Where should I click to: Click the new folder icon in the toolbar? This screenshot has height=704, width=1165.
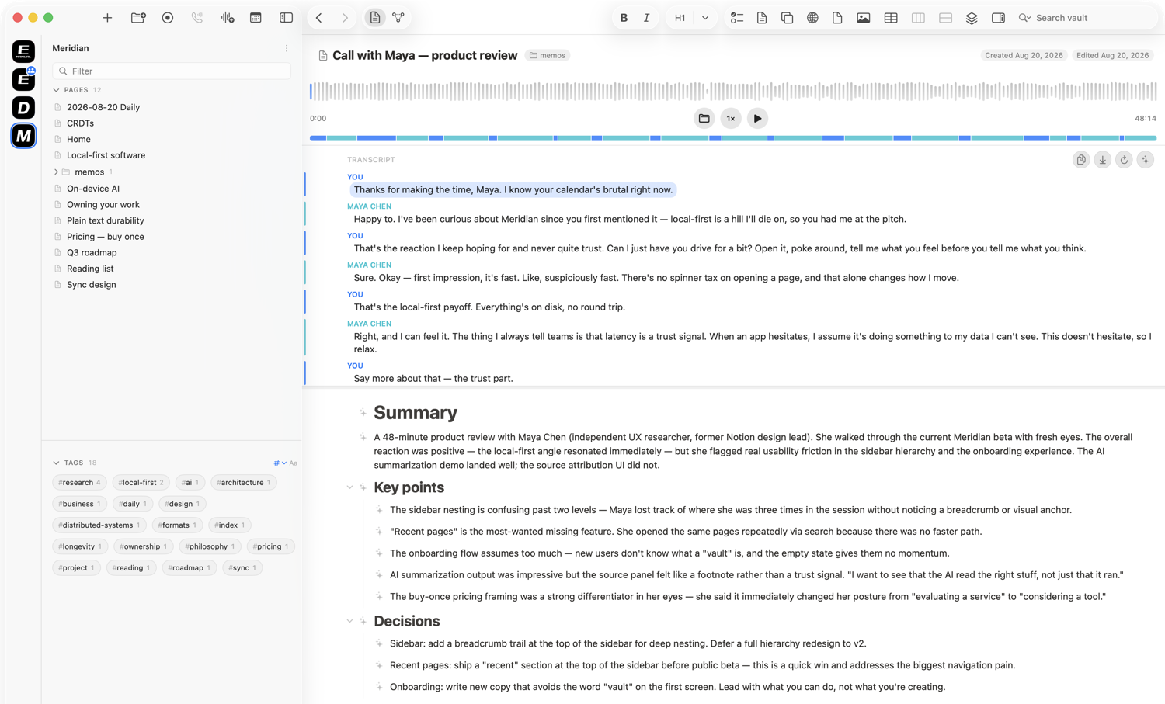pyautogui.click(x=138, y=18)
